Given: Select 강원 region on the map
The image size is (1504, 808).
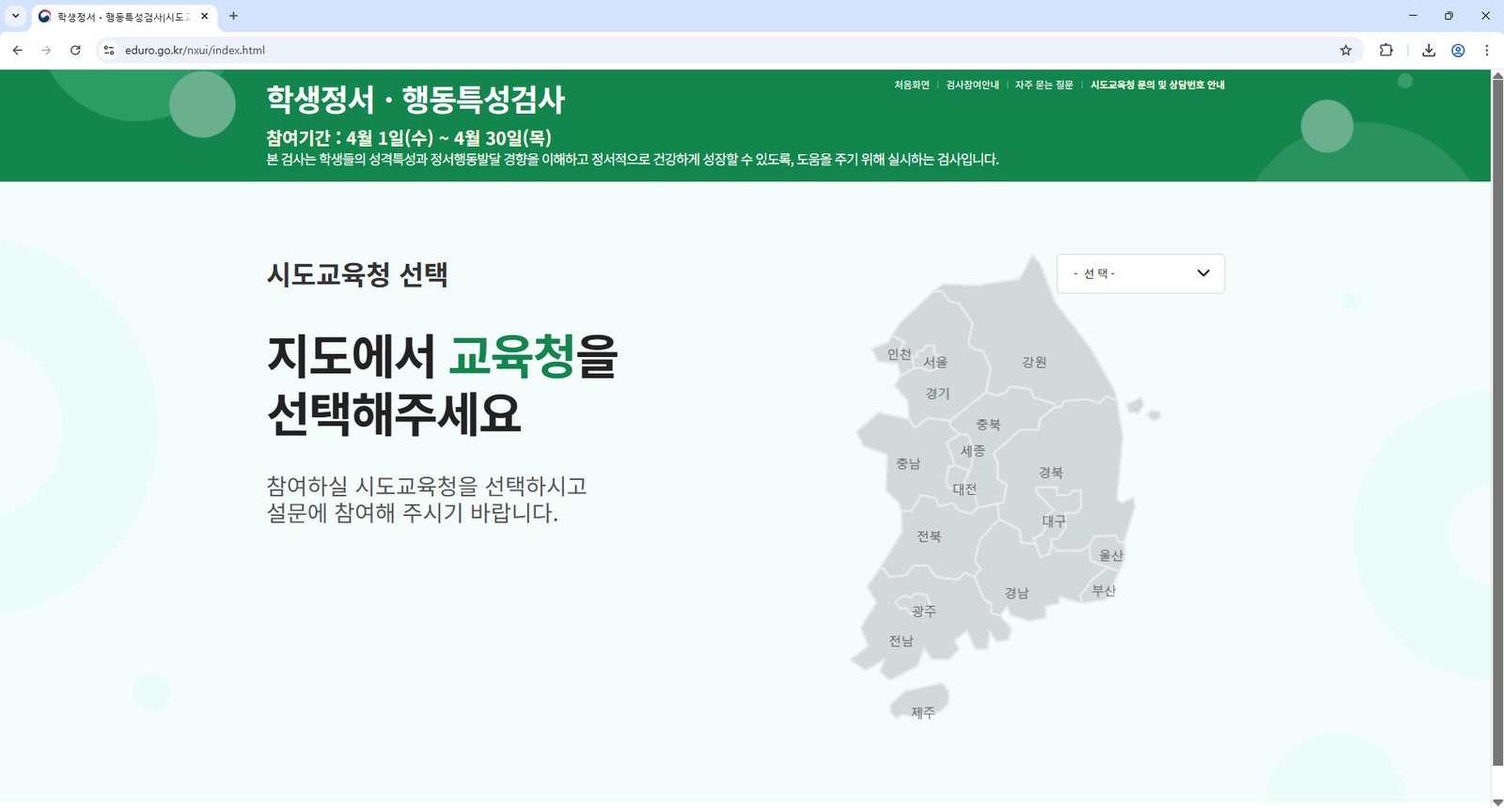Looking at the screenshot, I should click(x=1034, y=363).
